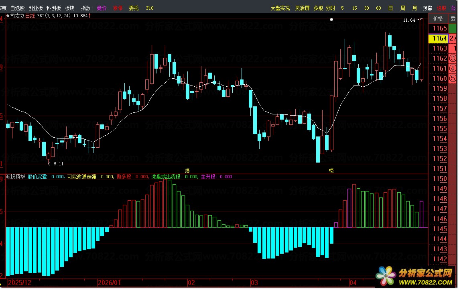
Task: Click the 价格 column header
Action: (x=438, y=18)
